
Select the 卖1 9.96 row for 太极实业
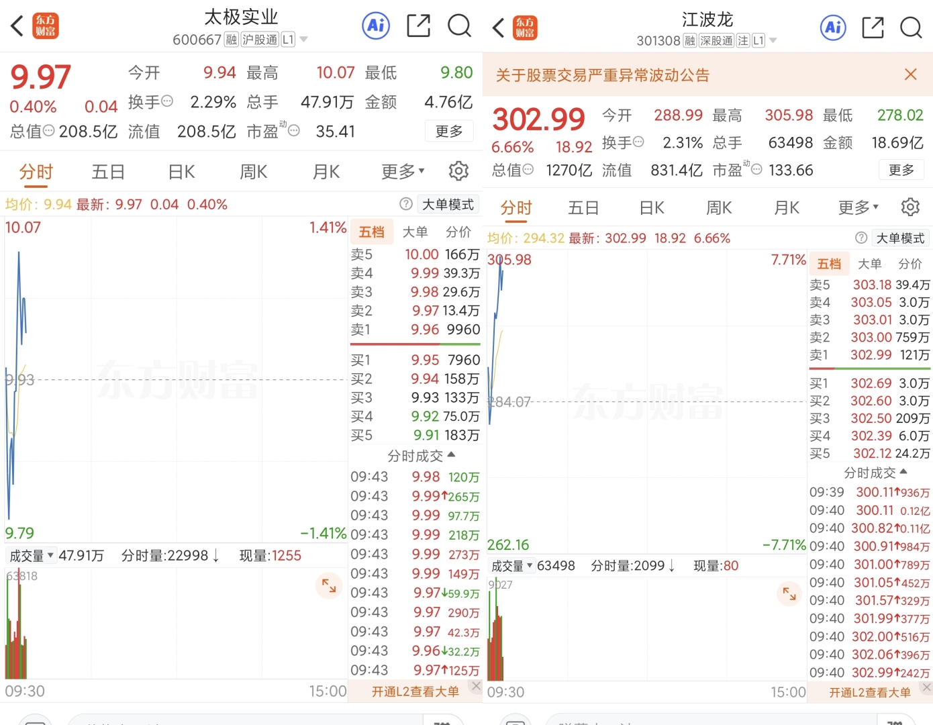pyautogui.click(x=415, y=330)
